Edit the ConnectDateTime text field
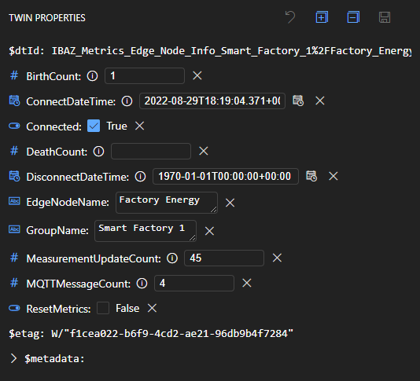 pyautogui.click(x=212, y=101)
